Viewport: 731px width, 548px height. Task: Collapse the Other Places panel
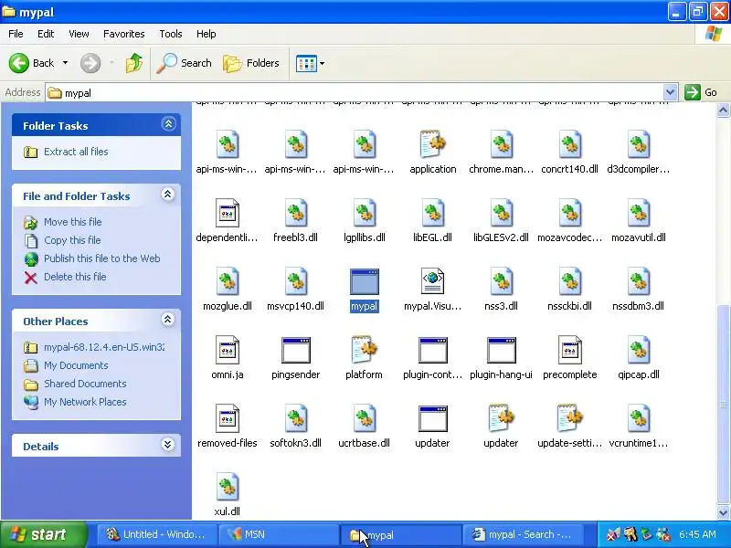click(167, 320)
